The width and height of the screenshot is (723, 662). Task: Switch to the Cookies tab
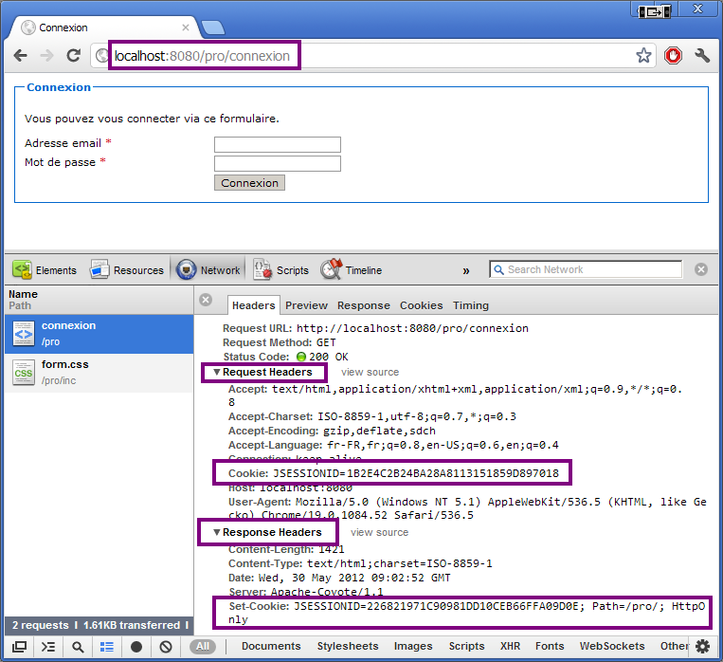[421, 305]
